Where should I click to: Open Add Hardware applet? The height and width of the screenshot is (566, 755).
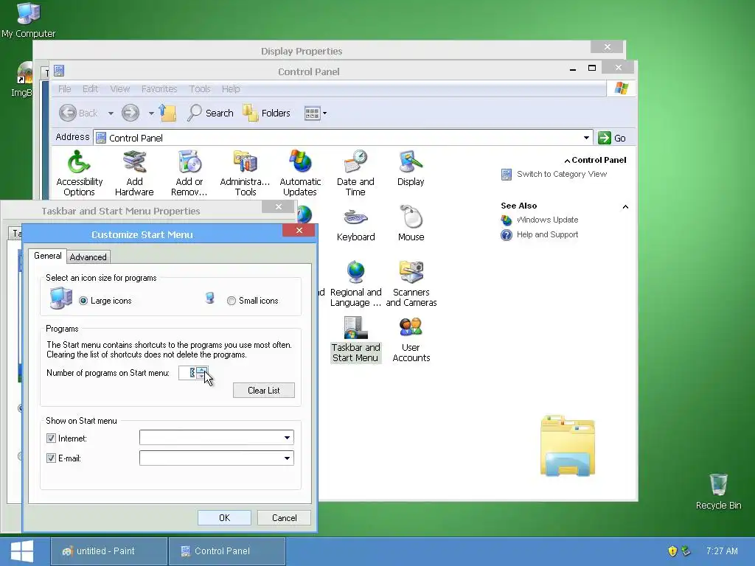(x=134, y=173)
